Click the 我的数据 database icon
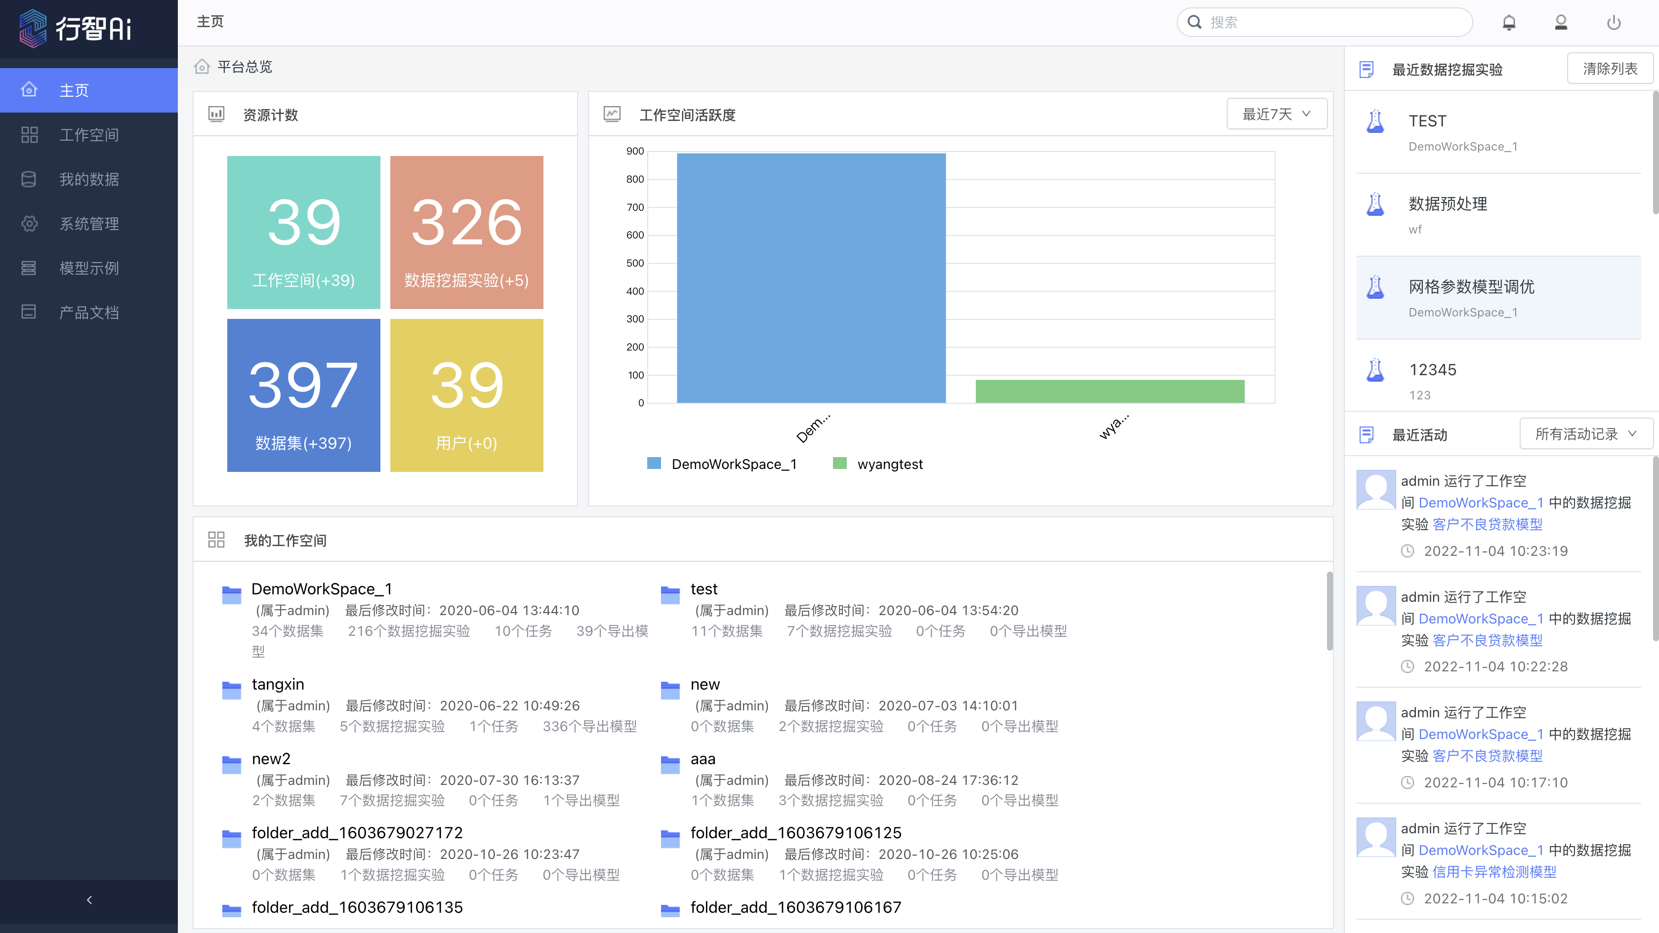This screenshot has width=1659, height=933. 29,179
